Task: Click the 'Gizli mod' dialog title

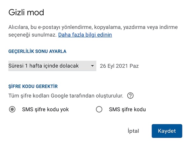Action: click(26, 12)
